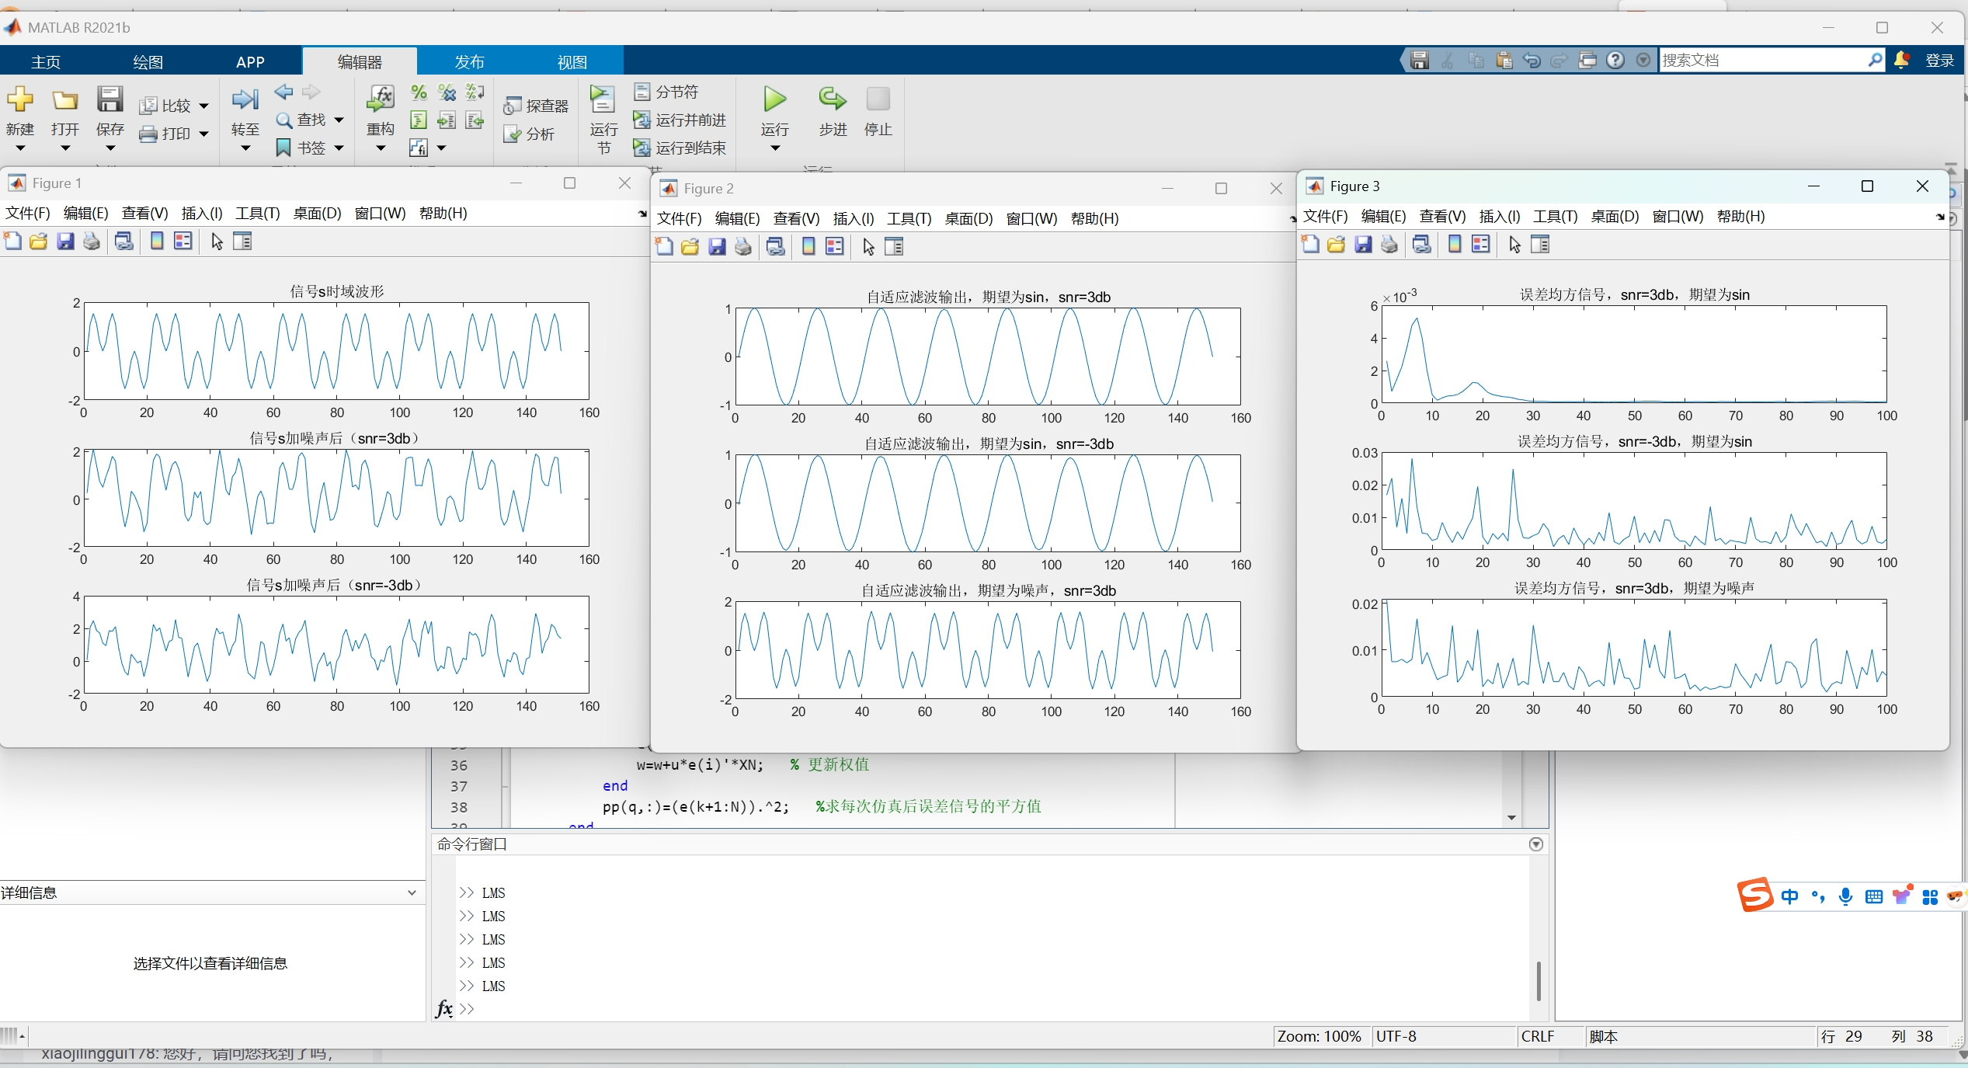
Task: Open the Link Plot tool in Figure 2
Action: [775, 246]
